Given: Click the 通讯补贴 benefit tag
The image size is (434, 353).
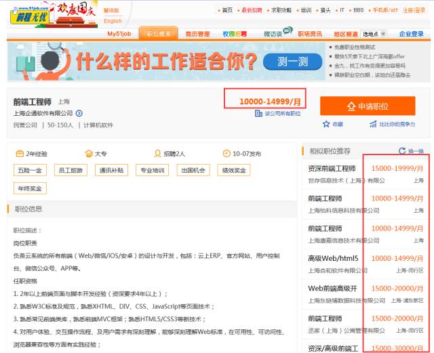Looking at the screenshot, I should (x=111, y=170).
